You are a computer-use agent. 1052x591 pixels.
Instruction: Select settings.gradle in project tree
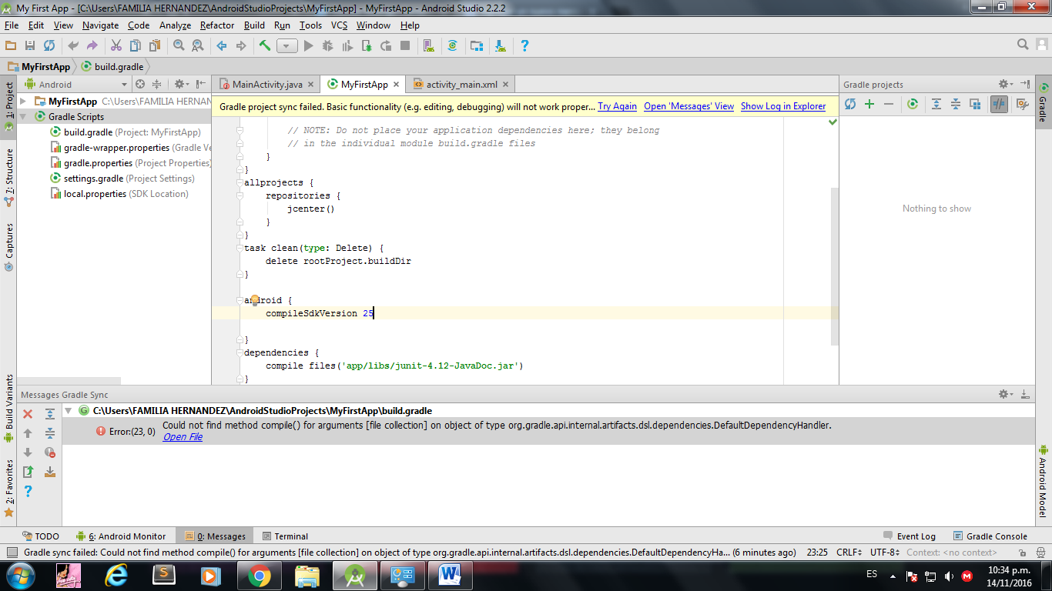pyautogui.click(x=122, y=179)
